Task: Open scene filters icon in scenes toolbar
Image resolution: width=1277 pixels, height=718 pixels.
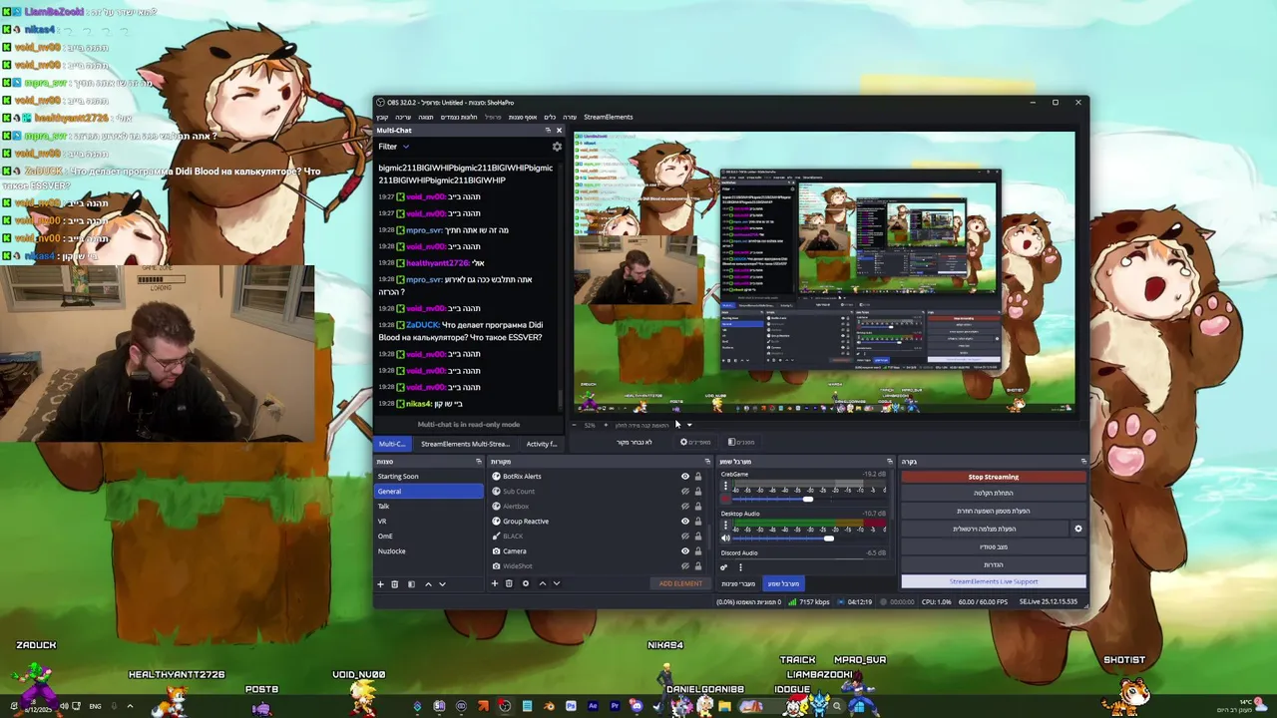Action: click(411, 584)
